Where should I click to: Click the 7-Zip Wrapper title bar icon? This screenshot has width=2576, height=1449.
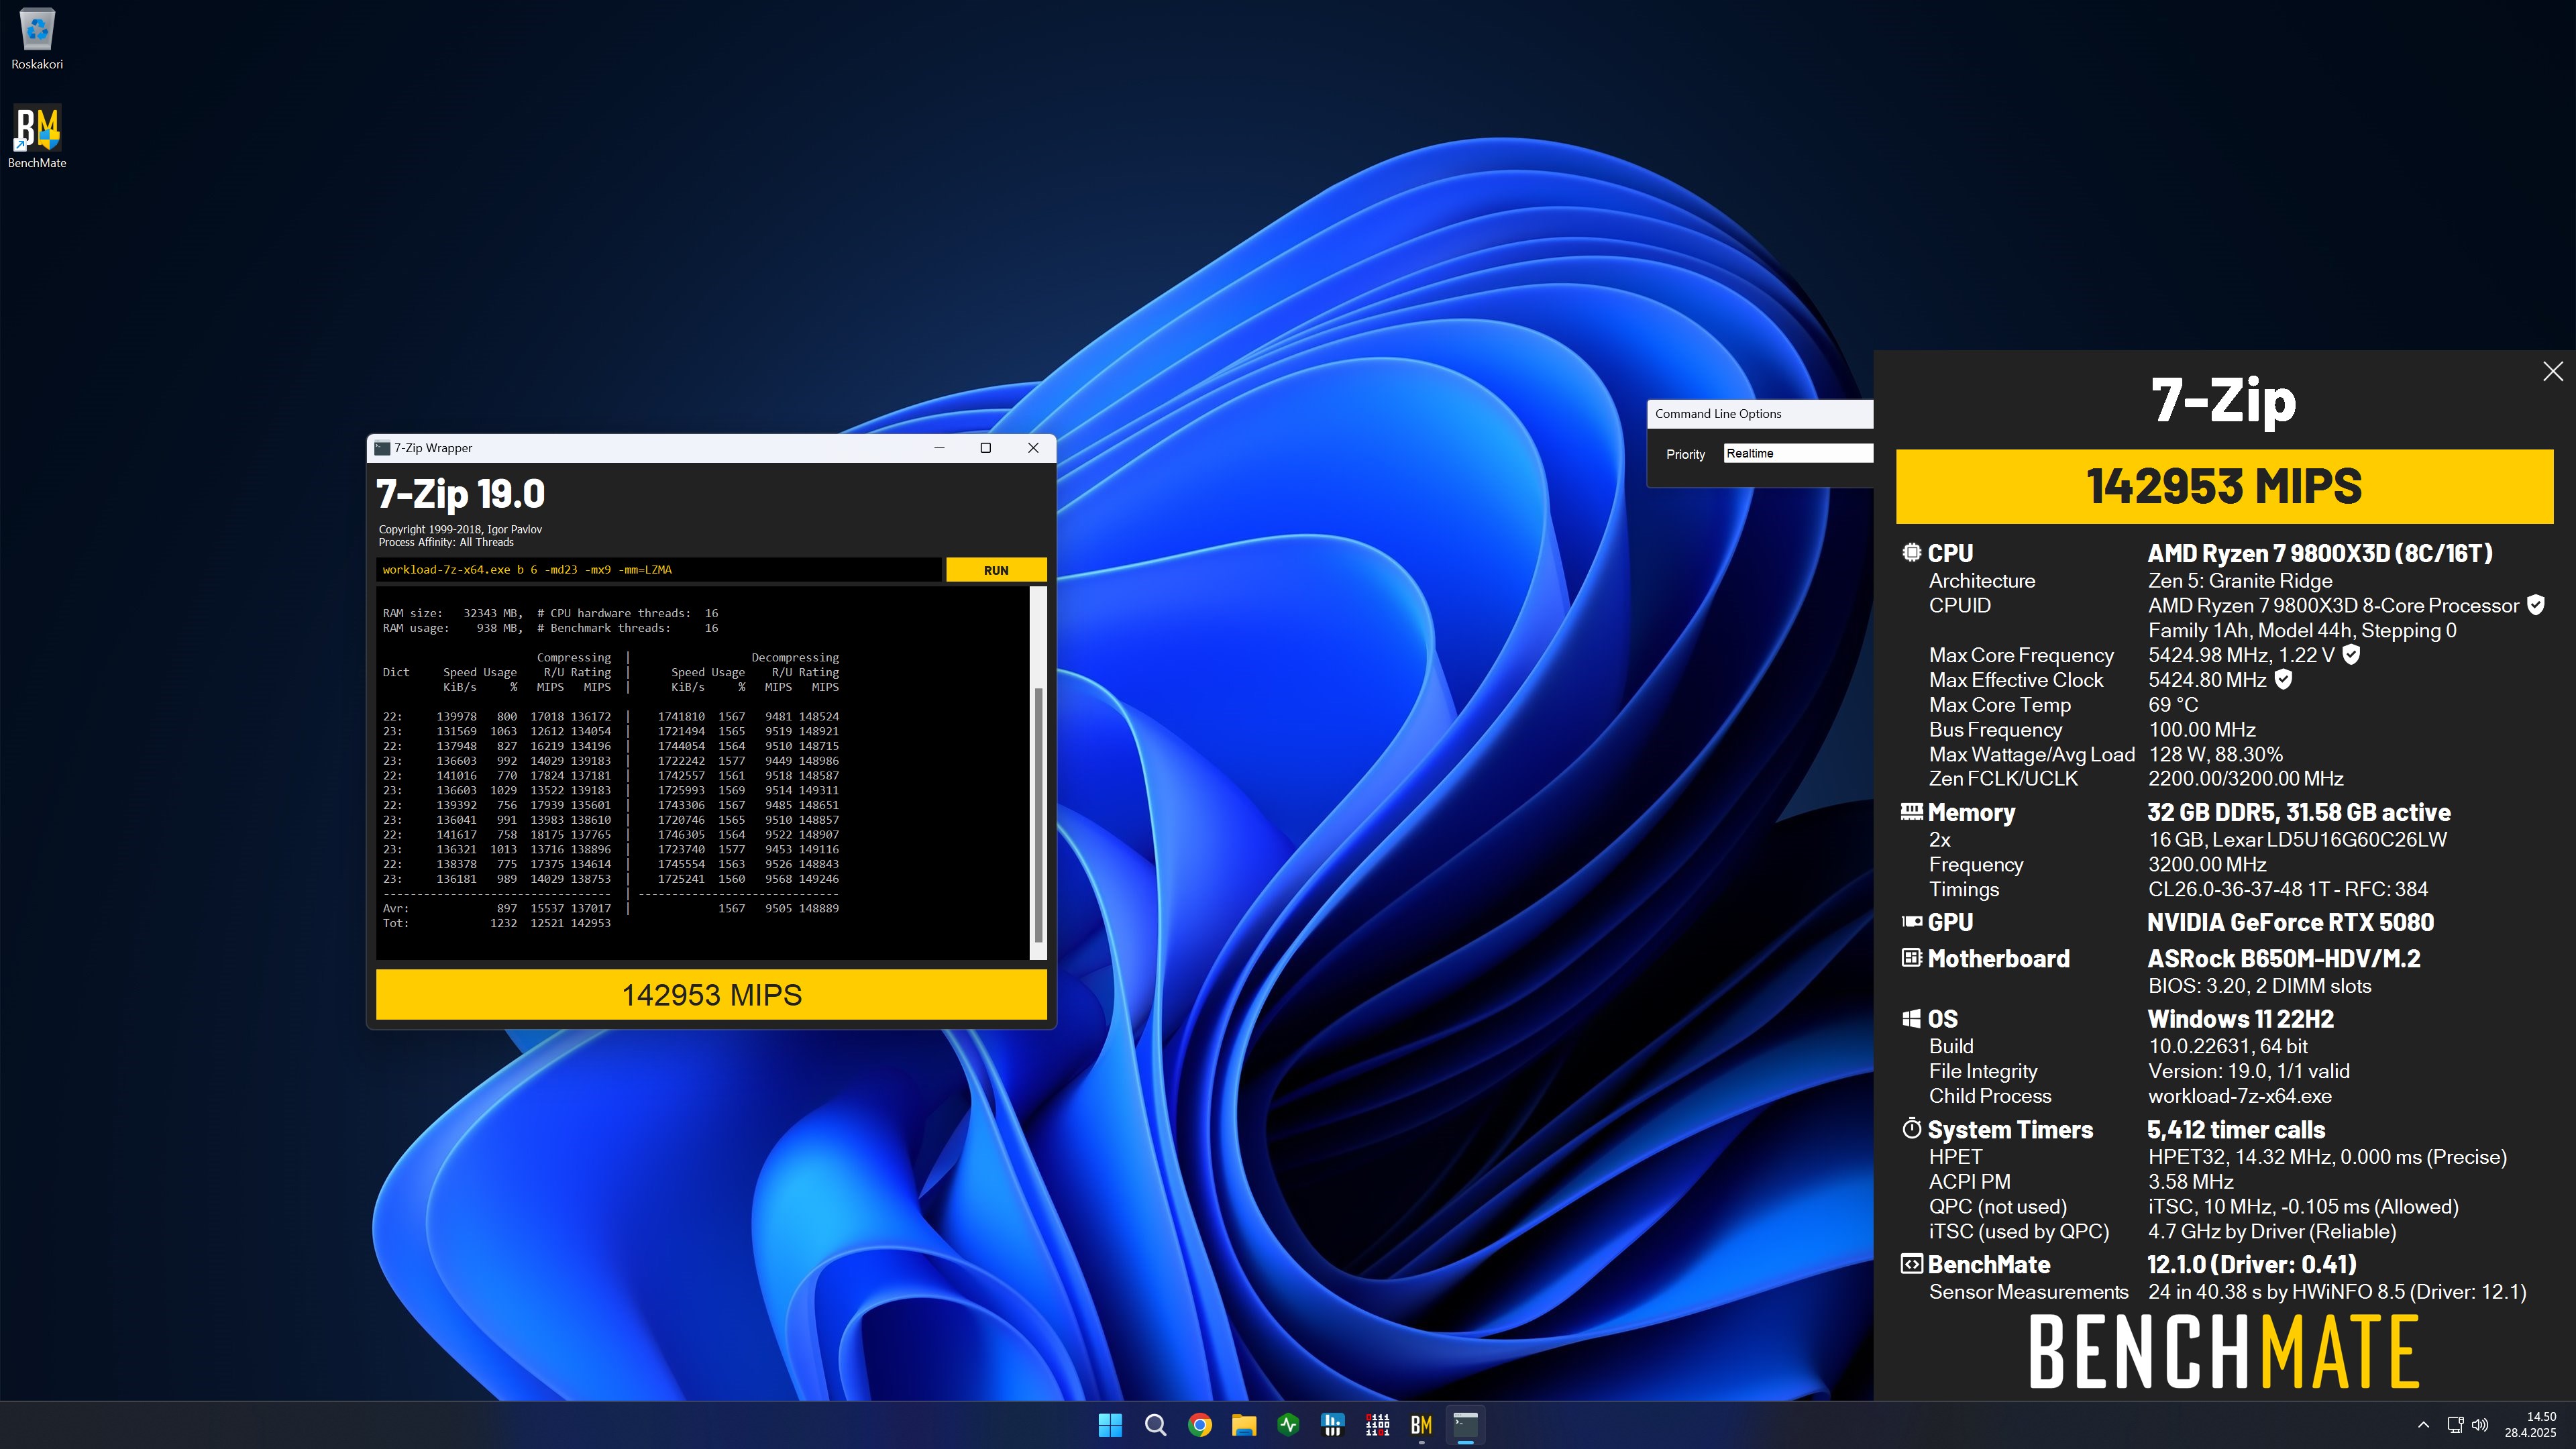[x=382, y=448]
